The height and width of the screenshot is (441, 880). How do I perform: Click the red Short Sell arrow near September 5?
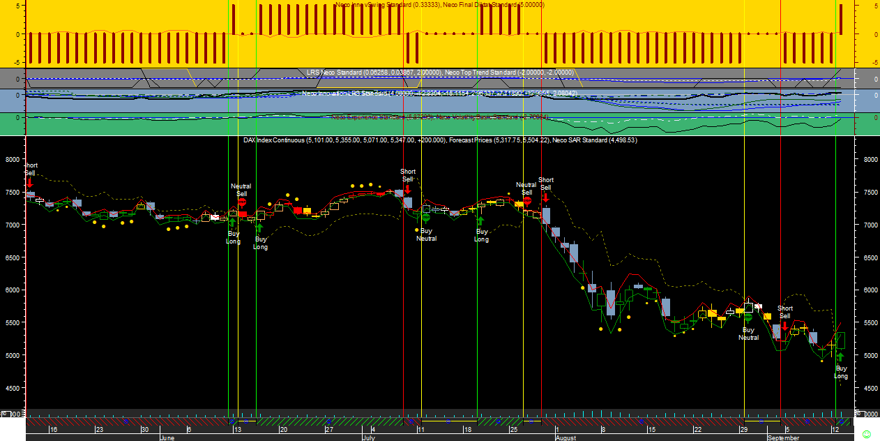coord(784,326)
